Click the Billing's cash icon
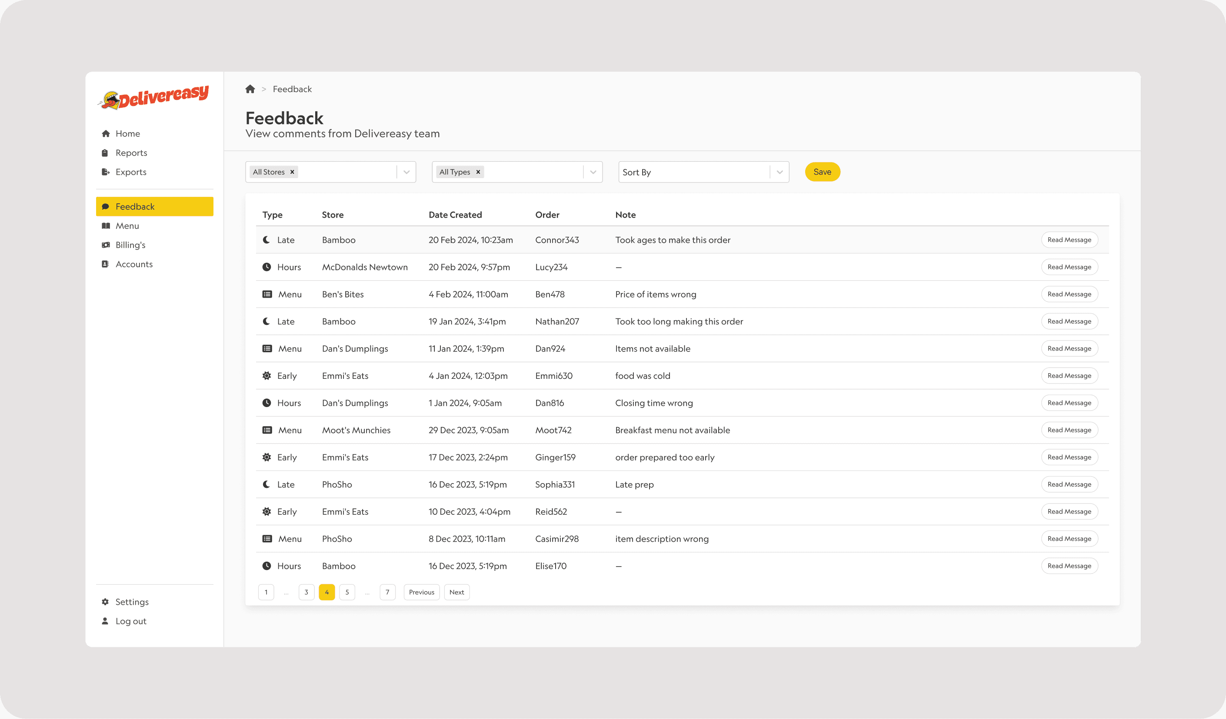The height and width of the screenshot is (719, 1226). (x=105, y=245)
